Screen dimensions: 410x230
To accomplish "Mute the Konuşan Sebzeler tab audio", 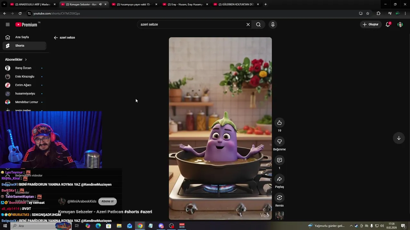I will [100, 4].
